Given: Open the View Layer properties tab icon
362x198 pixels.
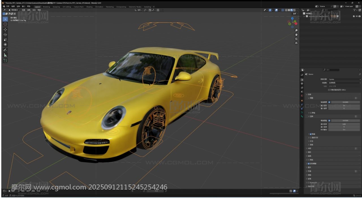Looking at the screenshot, I should (302, 88).
